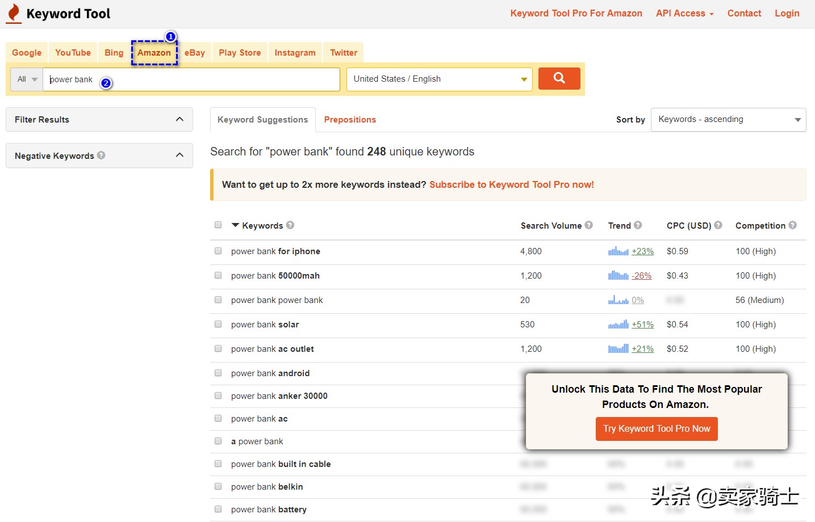Image resolution: width=815 pixels, height=522 pixels.
Task: Switch to the YouTube tab
Action: [x=73, y=53]
